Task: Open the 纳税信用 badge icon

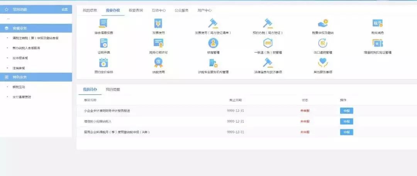Action: pos(158,63)
